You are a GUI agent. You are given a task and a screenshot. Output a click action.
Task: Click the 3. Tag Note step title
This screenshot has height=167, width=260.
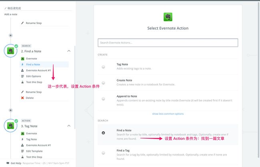click(x=29, y=126)
